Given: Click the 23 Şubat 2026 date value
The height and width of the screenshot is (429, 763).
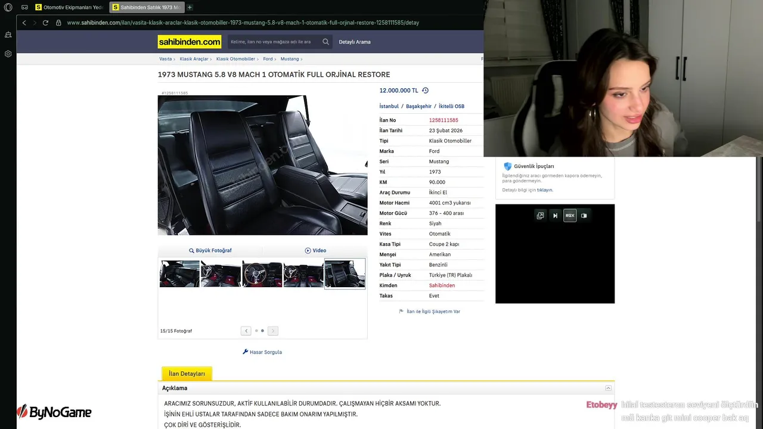Looking at the screenshot, I should click(446, 130).
